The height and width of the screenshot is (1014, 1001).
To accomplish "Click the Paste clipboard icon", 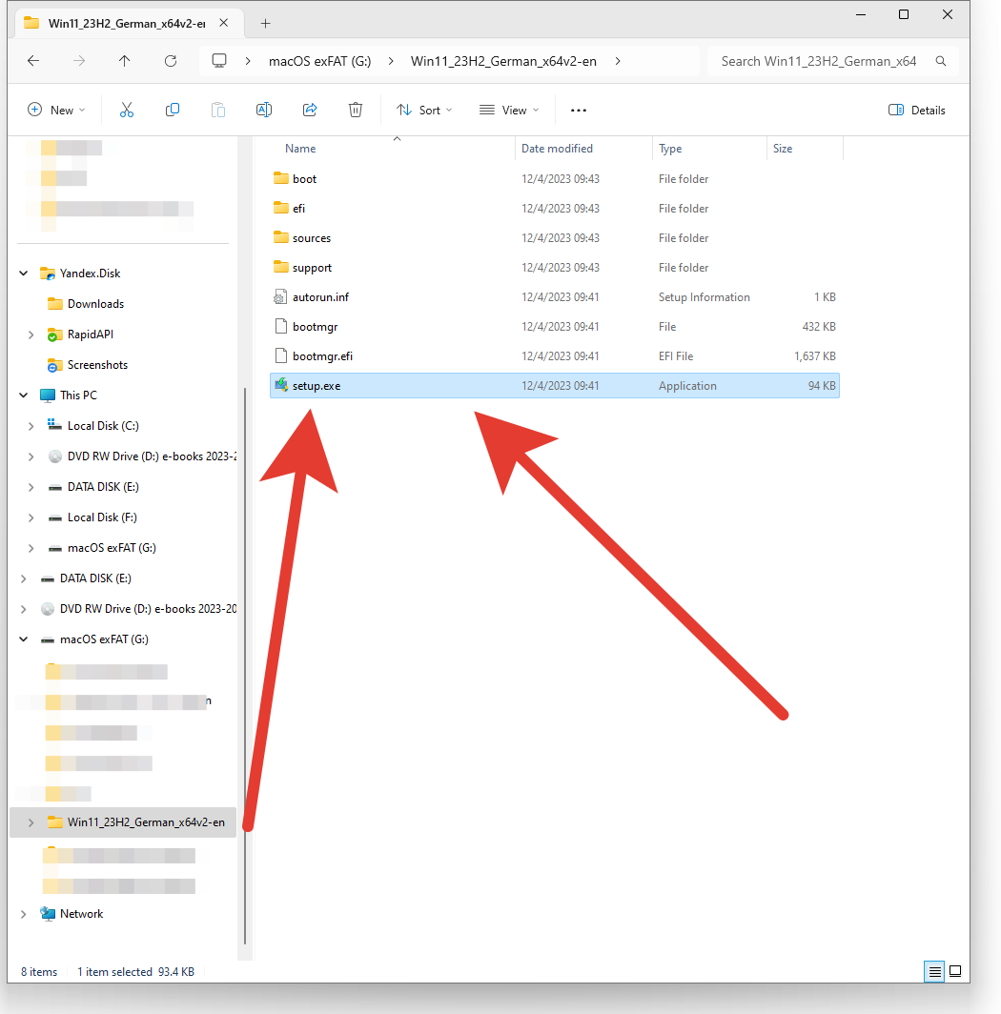I will coord(218,110).
